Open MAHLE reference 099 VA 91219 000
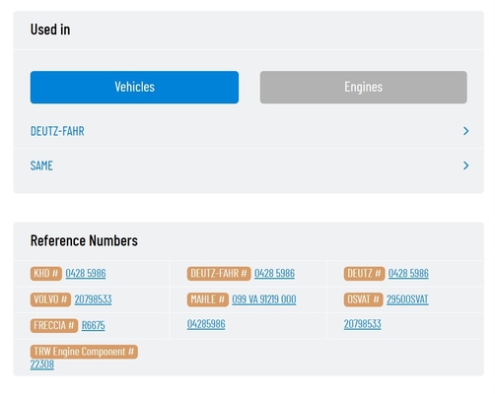Screen dimensions: 495x394 tap(264, 299)
